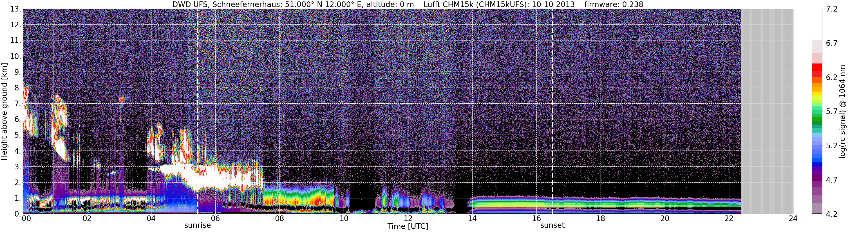This screenshot has height=232, width=848.
Task: Click the colorbar tick label "4.7"
Action: coord(832,180)
